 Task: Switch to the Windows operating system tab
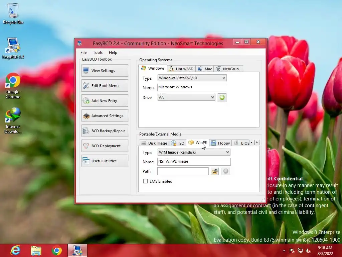(x=153, y=68)
